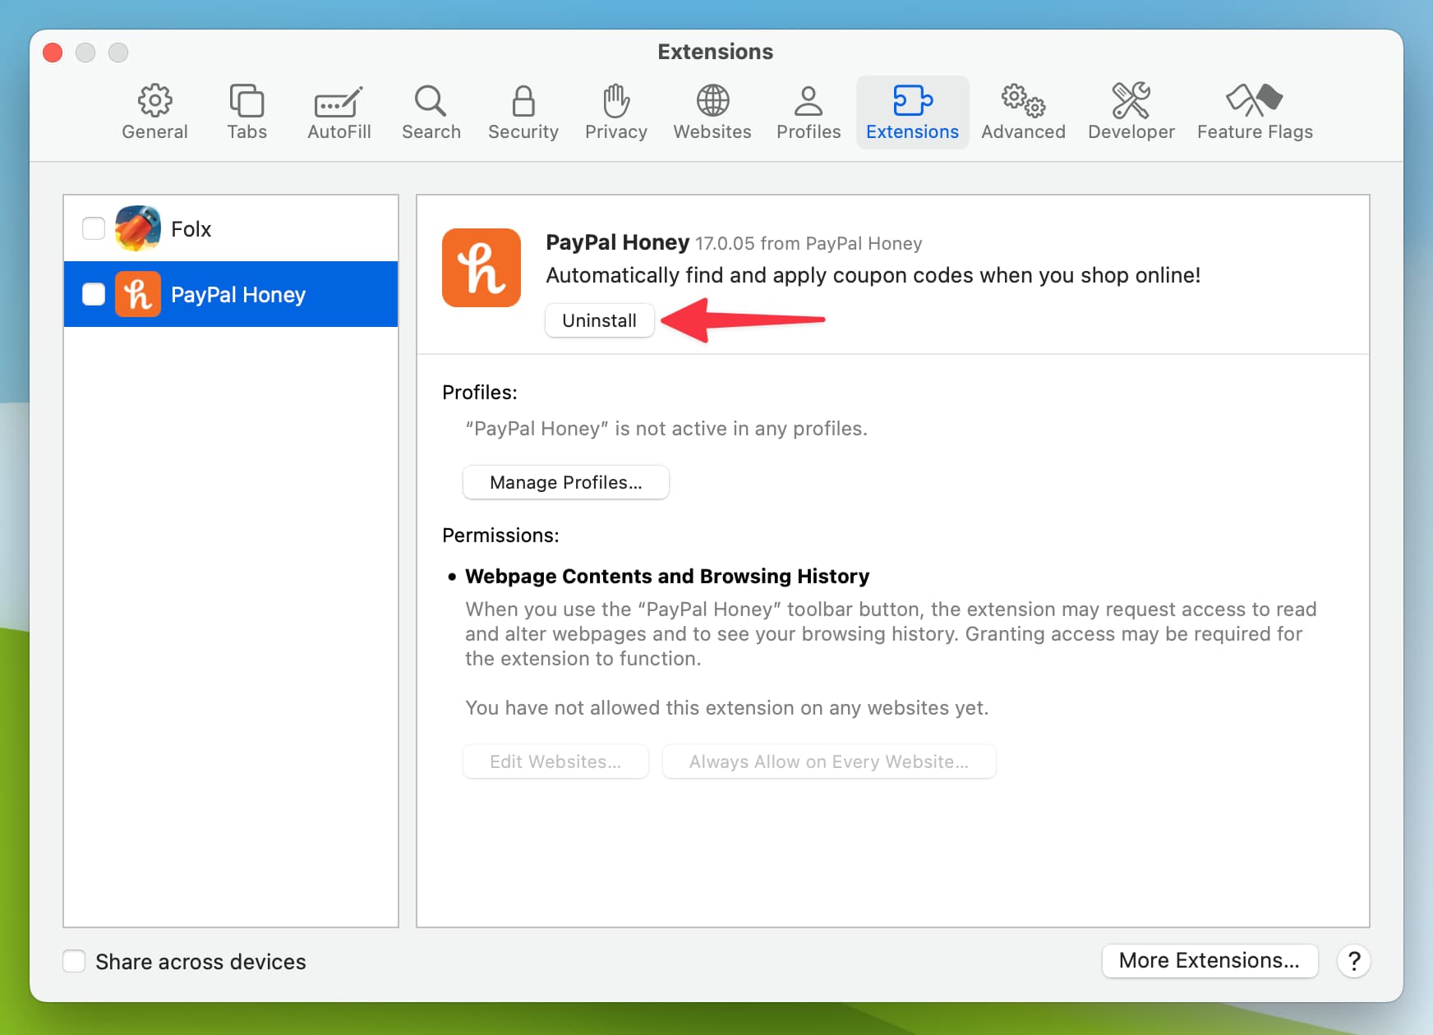Image resolution: width=1433 pixels, height=1035 pixels.
Task: Enable the PayPal Honey extension checkbox
Action: pos(94,294)
